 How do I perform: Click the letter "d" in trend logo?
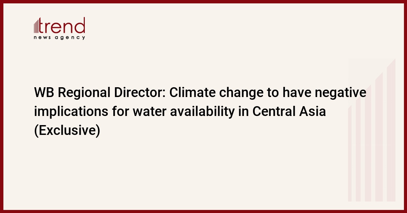80,26
